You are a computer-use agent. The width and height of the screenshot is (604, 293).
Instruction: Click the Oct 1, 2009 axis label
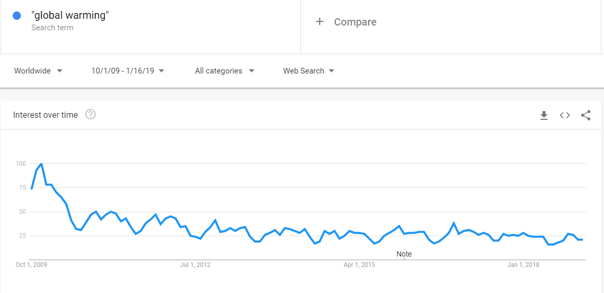tap(31, 265)
